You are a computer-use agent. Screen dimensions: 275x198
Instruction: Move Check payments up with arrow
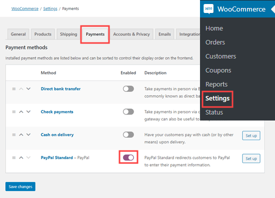(21, 111)
